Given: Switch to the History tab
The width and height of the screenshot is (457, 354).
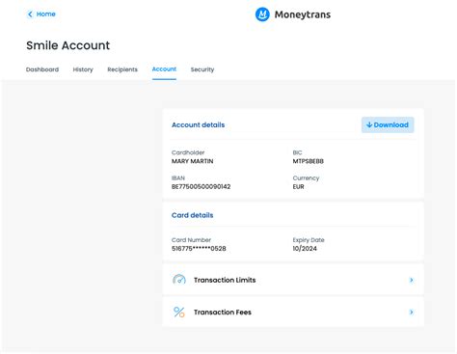Looking at the screenshot, I should [x=83, y=69].
